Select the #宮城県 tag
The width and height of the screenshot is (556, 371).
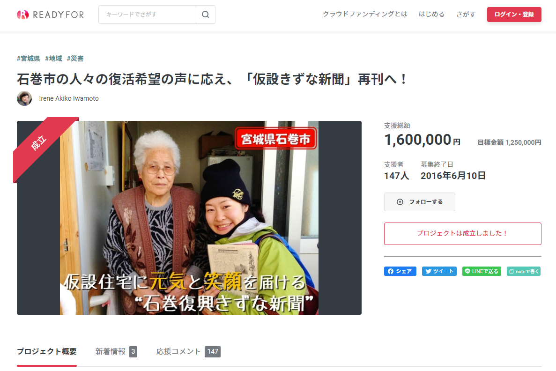(29, 59)
